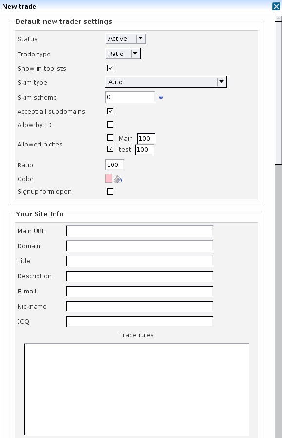Enable Allow by ID checkbox
Viewport: 282px width, 438px height.
[x=111, y=124]
